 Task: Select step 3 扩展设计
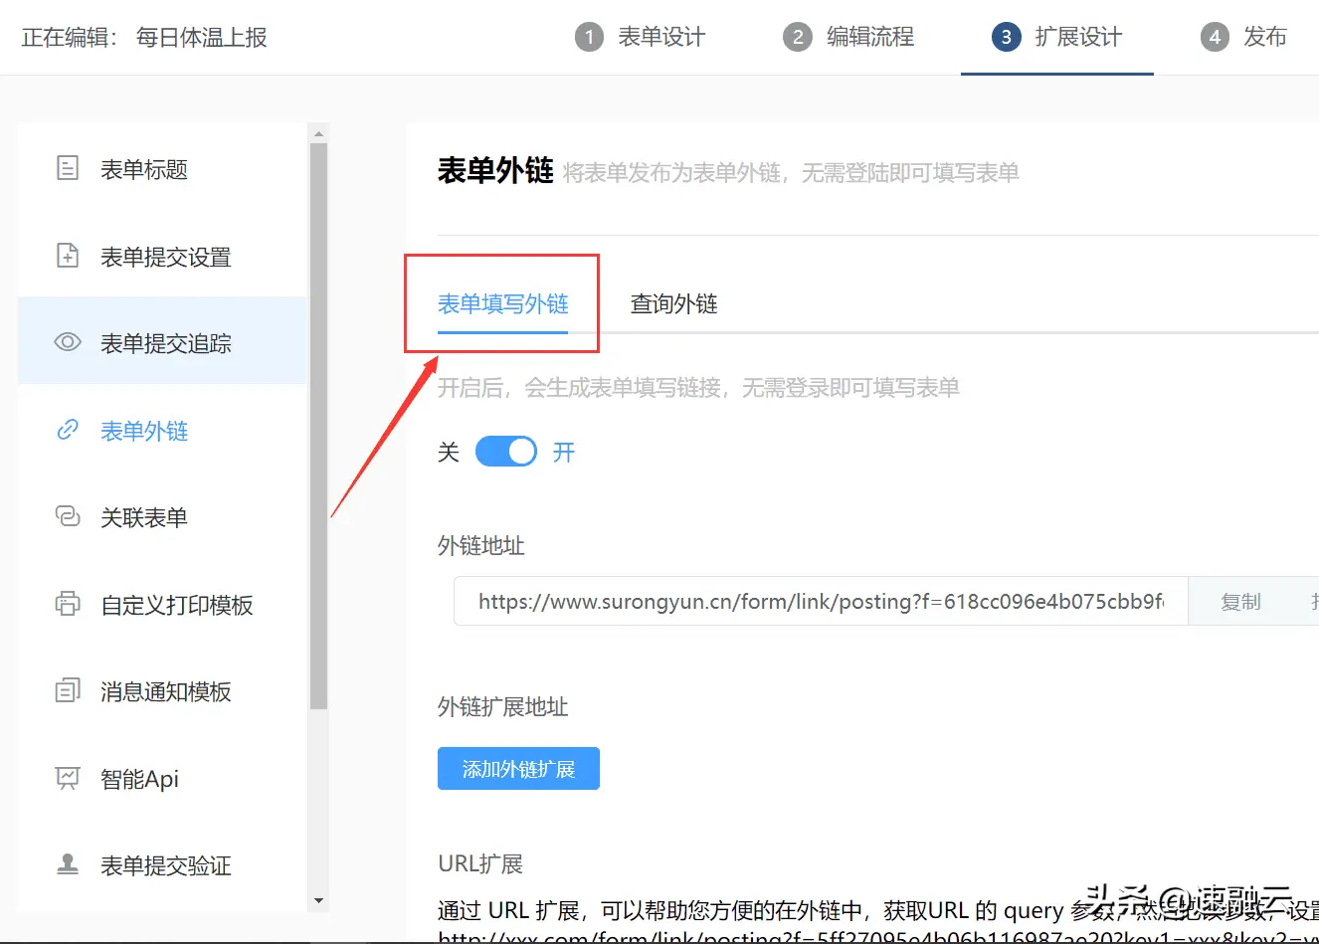click(1056, 37)
